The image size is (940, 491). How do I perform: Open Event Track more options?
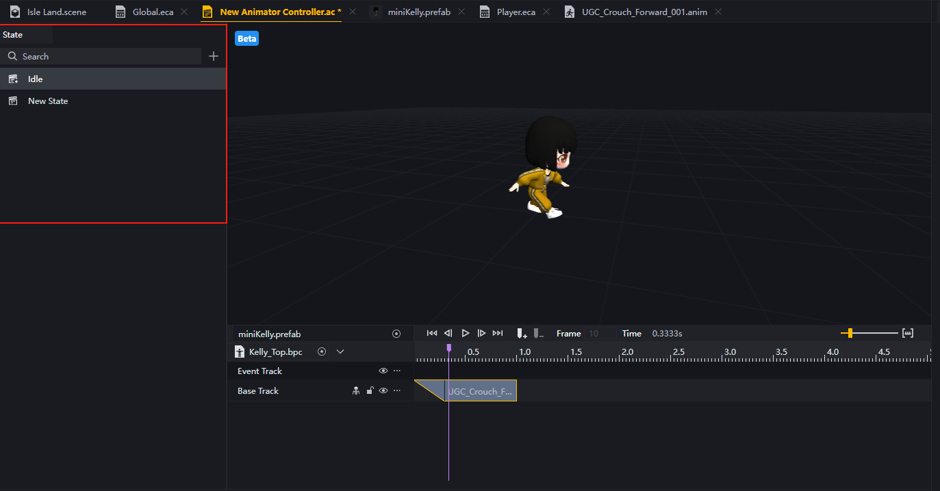397,371
